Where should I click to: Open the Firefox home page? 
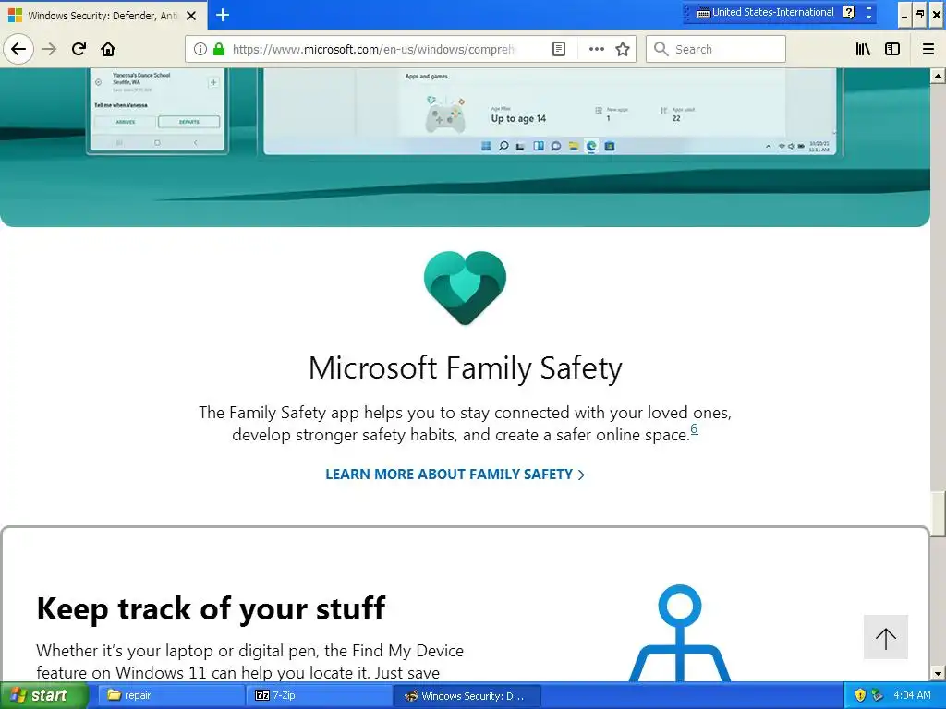(x=108, y=49)
